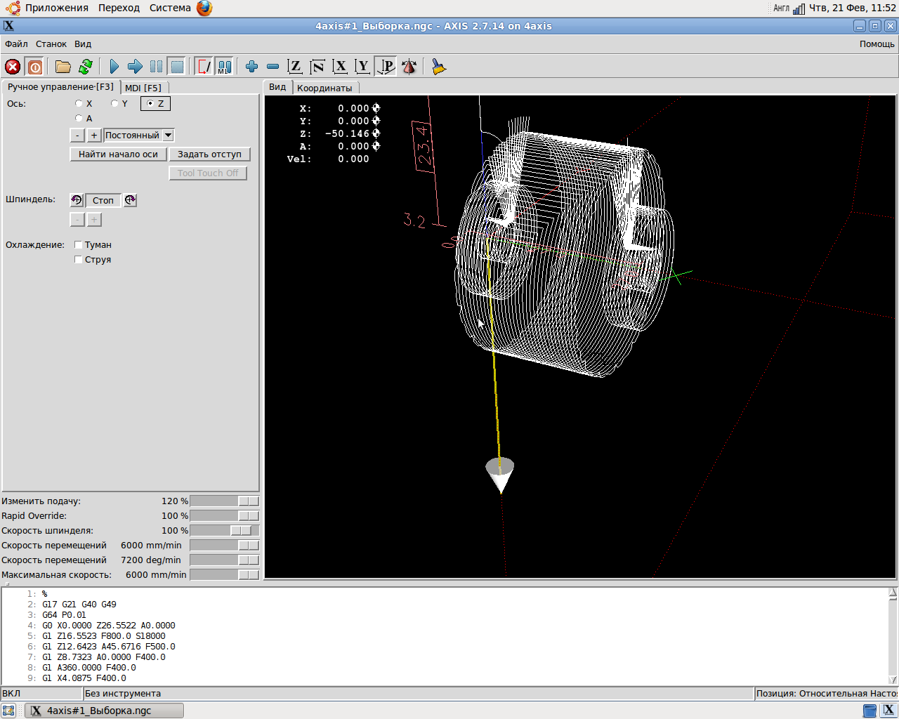Image resolution: width=899 pixels, height=719 pixels.
Task: Open the Станок menu
Action: point(51,44)
